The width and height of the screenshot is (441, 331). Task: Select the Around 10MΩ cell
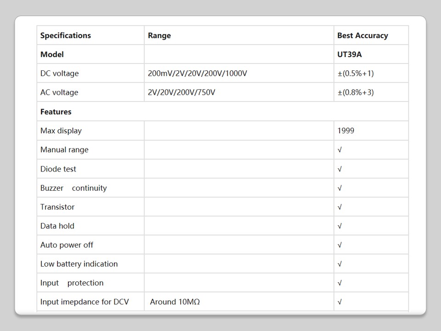coord(175,302)
